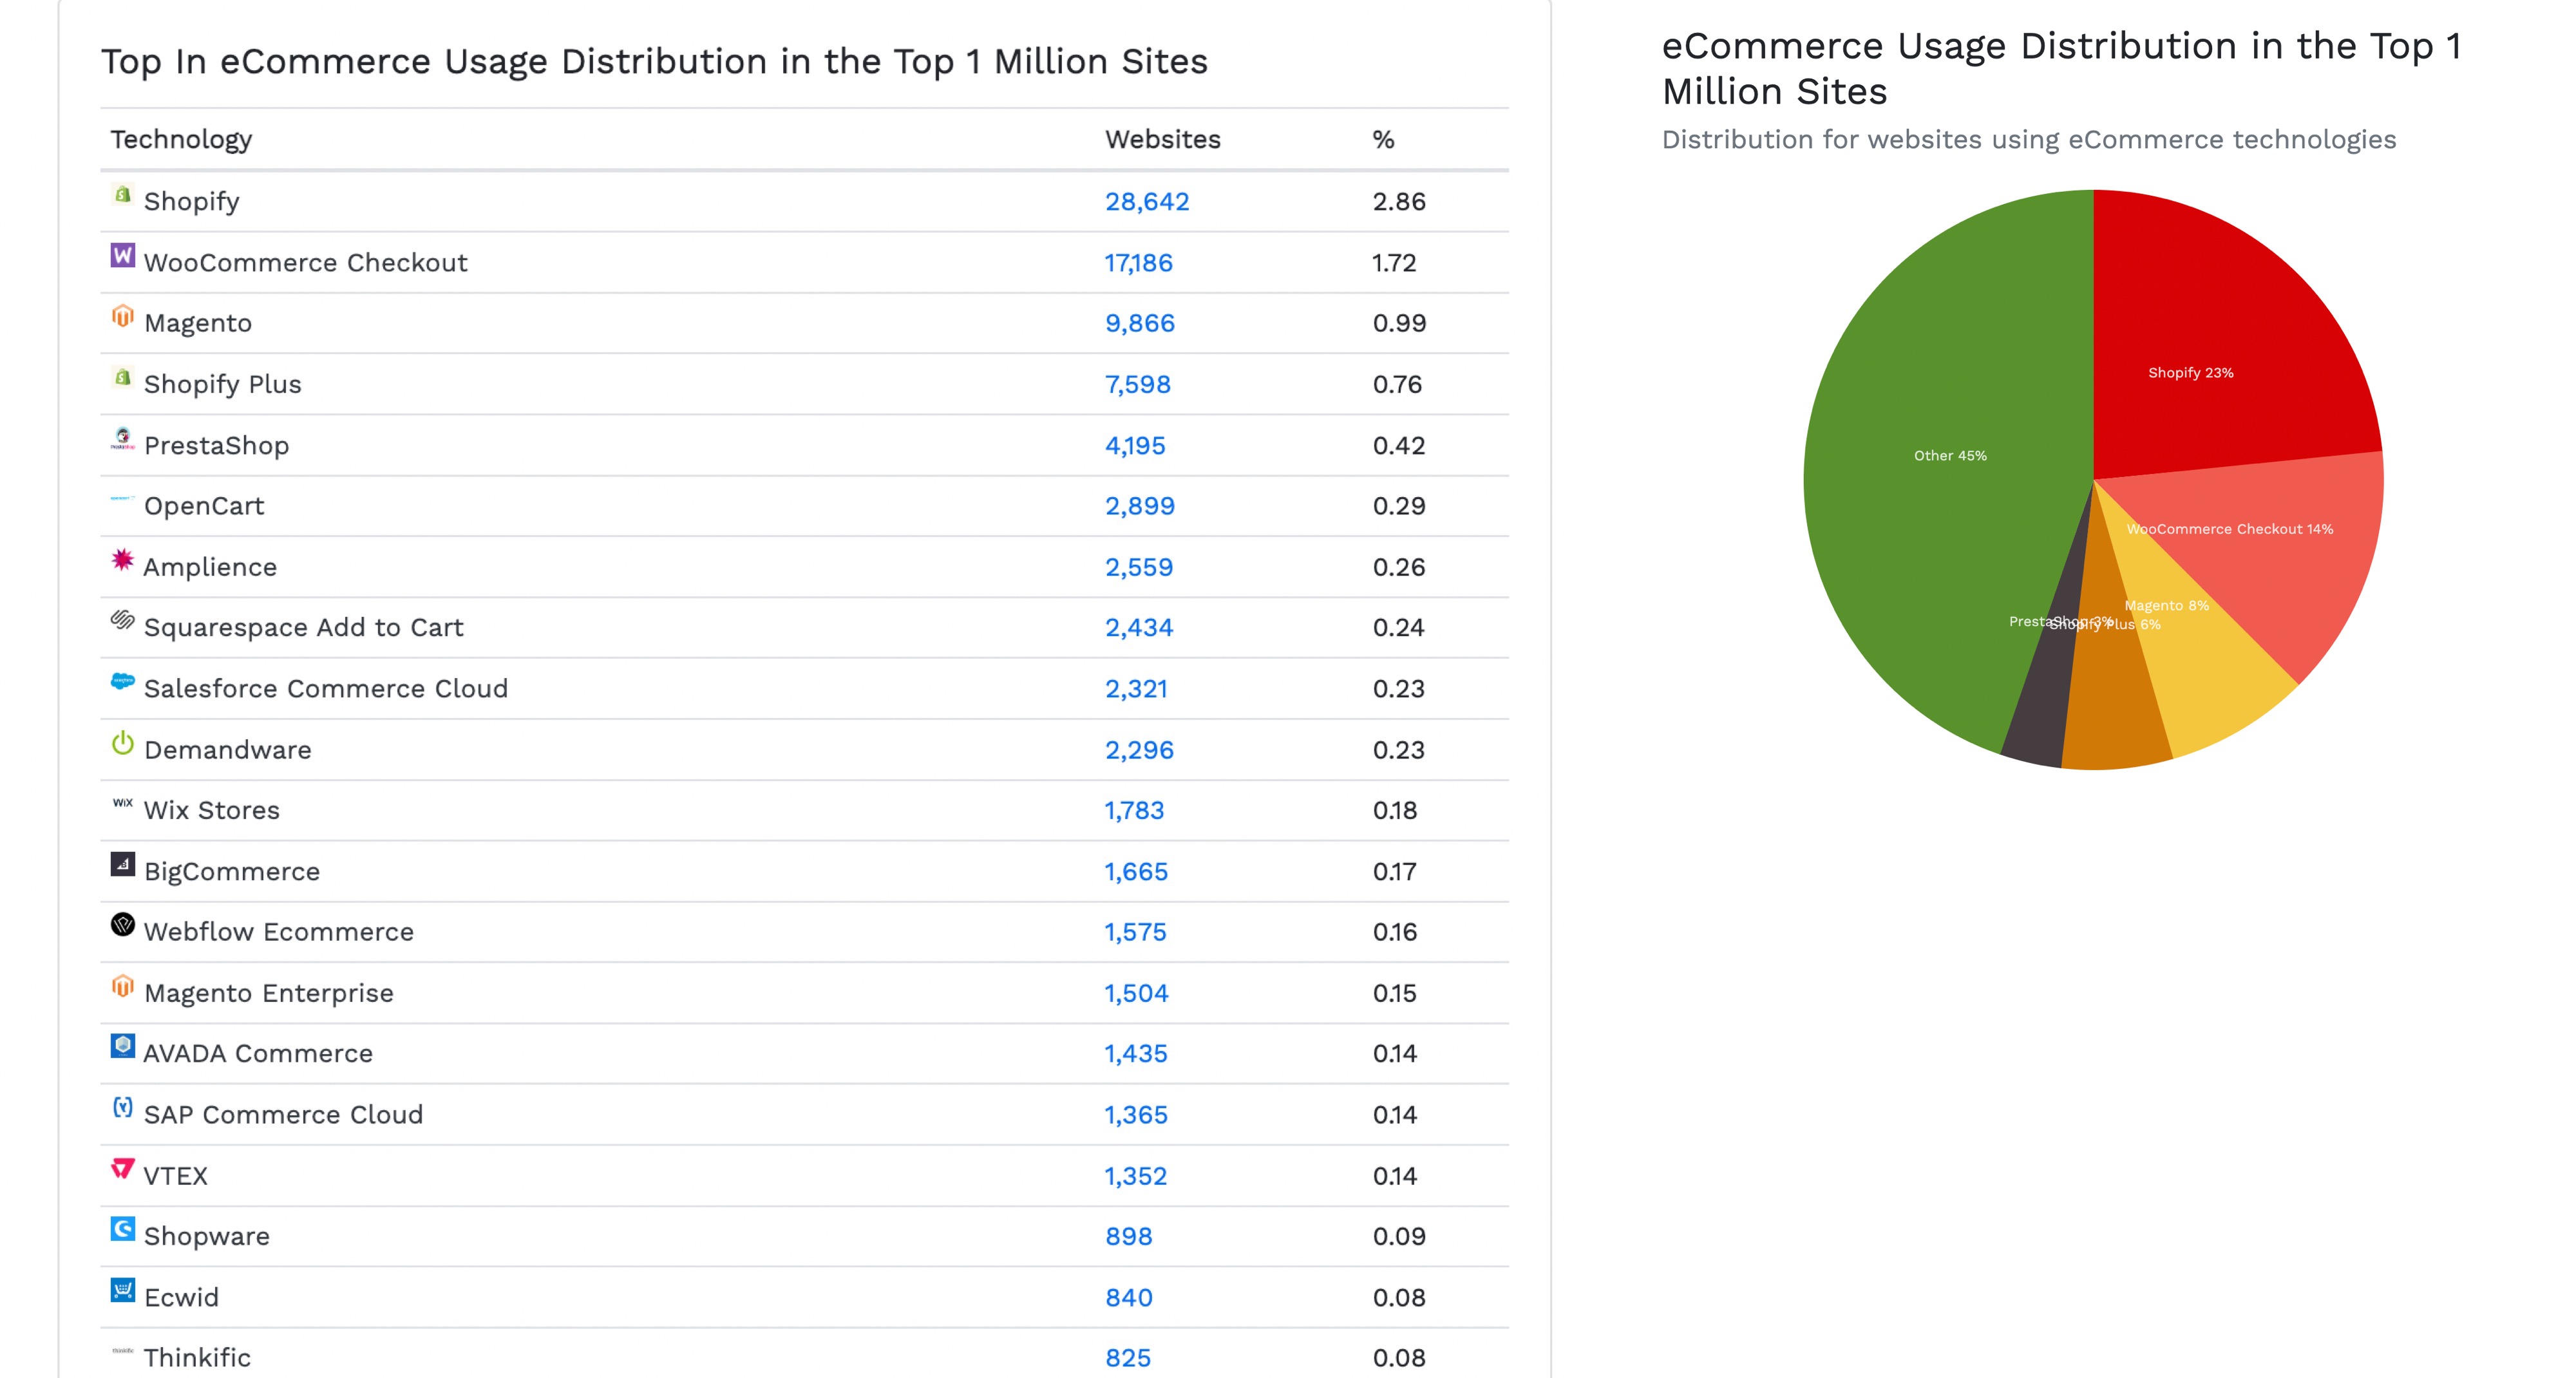Click the Technology column header
The image size is (2576, 1378).
181,140
